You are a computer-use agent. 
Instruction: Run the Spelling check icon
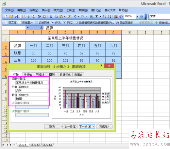pos(39,17)
